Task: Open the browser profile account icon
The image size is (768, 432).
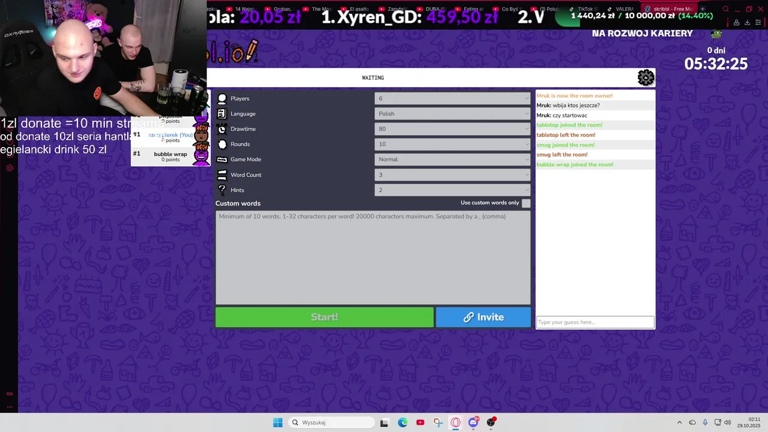Action: [x=736, y=22]
